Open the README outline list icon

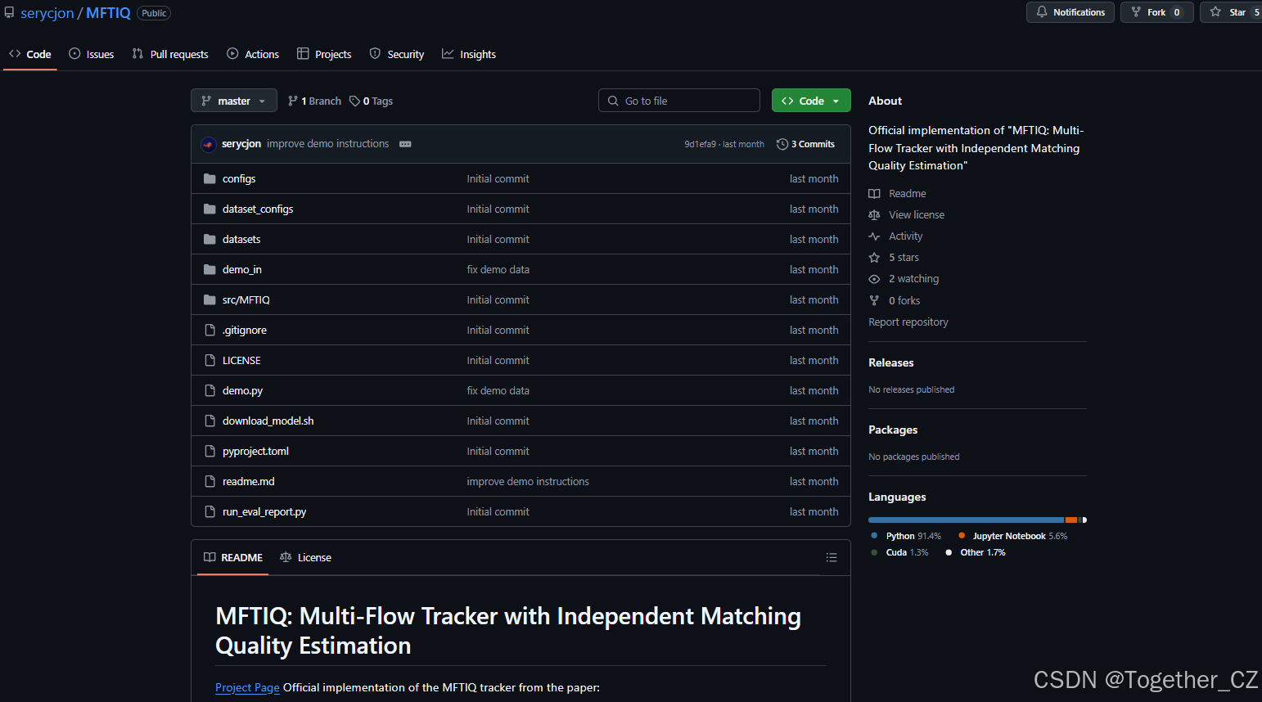tap(832, 557)
